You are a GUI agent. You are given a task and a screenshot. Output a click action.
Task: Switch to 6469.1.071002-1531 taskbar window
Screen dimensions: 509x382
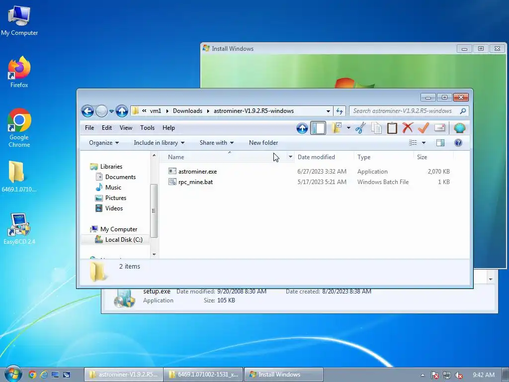point(203,375)
